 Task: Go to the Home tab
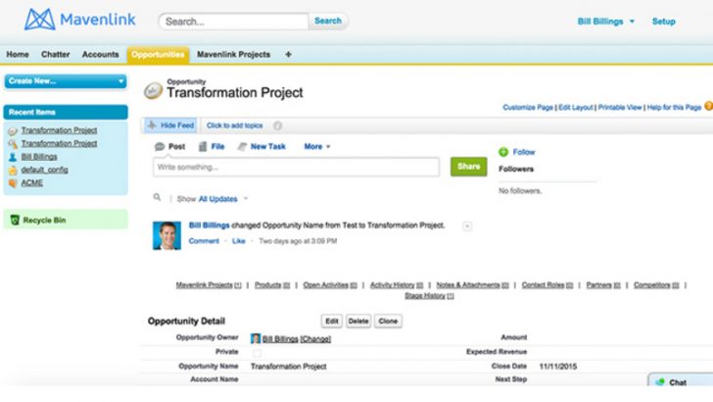point(18,54)
